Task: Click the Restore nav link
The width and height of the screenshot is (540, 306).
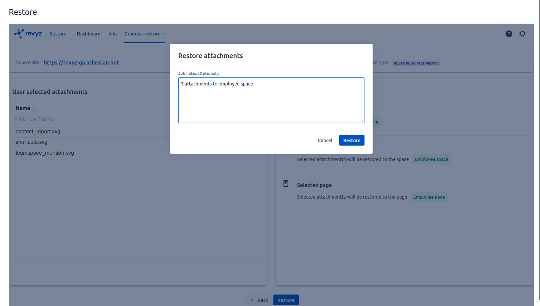Action: click(x=58, y=34)
